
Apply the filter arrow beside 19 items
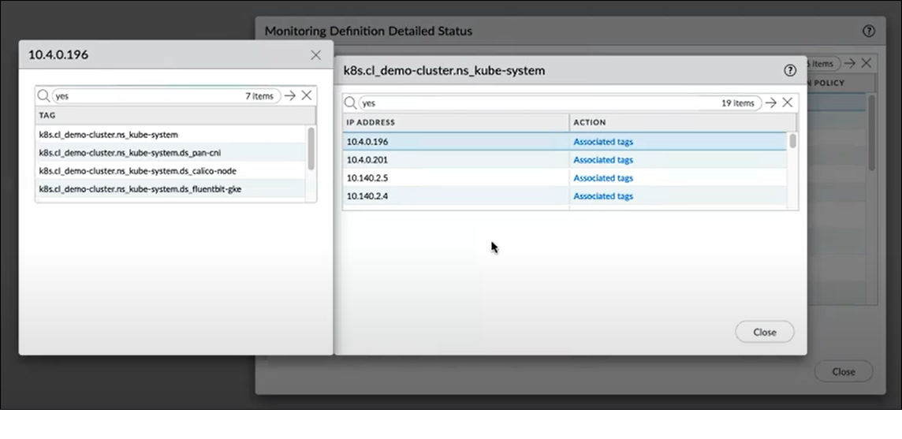coord(770,102)
